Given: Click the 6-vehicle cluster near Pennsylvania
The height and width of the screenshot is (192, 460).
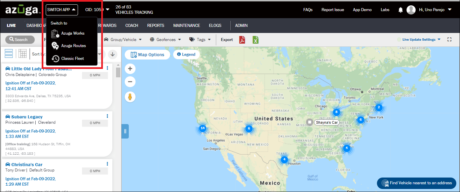Looking at the screenshot, I should coord(360,120).
